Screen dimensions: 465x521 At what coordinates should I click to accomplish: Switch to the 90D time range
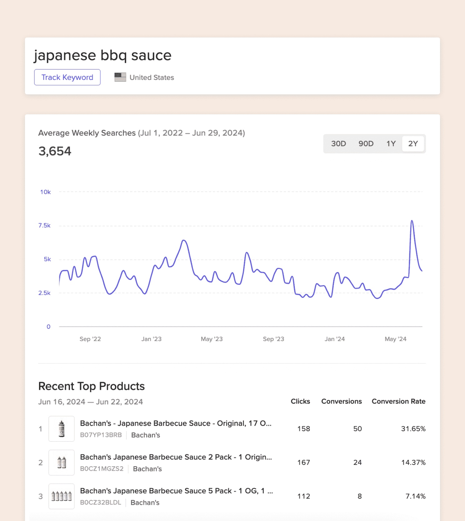[366, 144]
